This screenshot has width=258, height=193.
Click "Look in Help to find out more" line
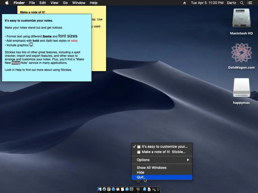coord(38,70)
